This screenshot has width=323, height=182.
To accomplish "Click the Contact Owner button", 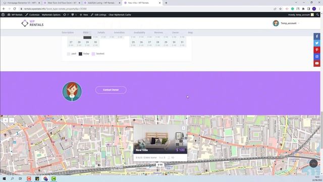I will [111, 90].
